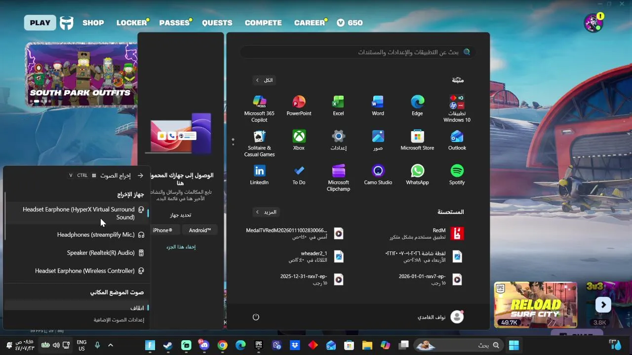Click Fortnite PLAY tab

[40, 23]
